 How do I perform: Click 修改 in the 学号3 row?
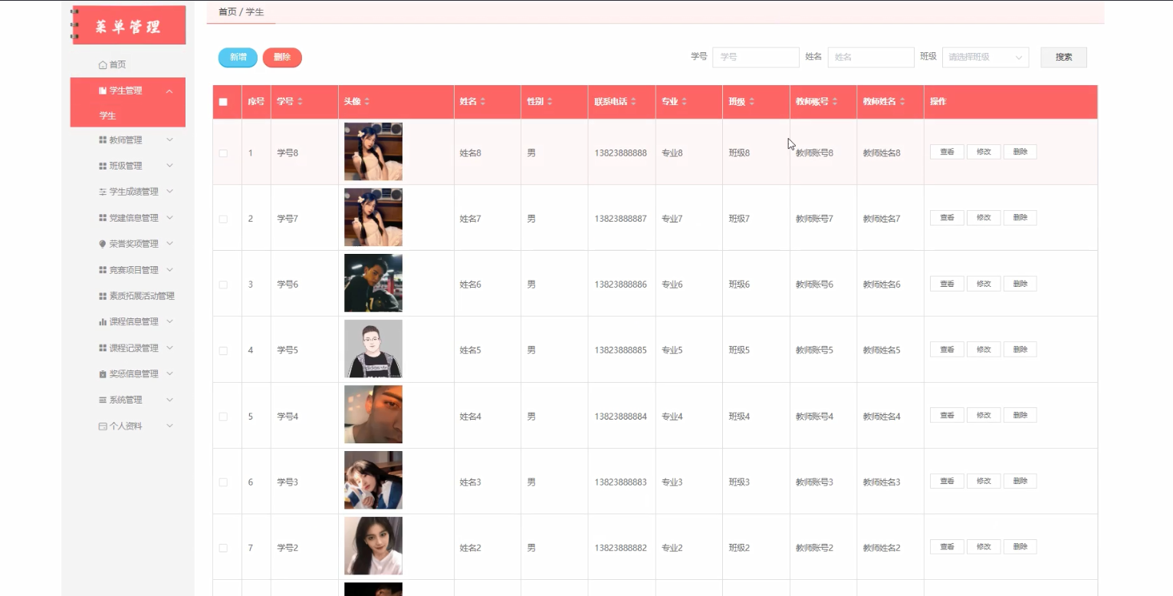984,481
